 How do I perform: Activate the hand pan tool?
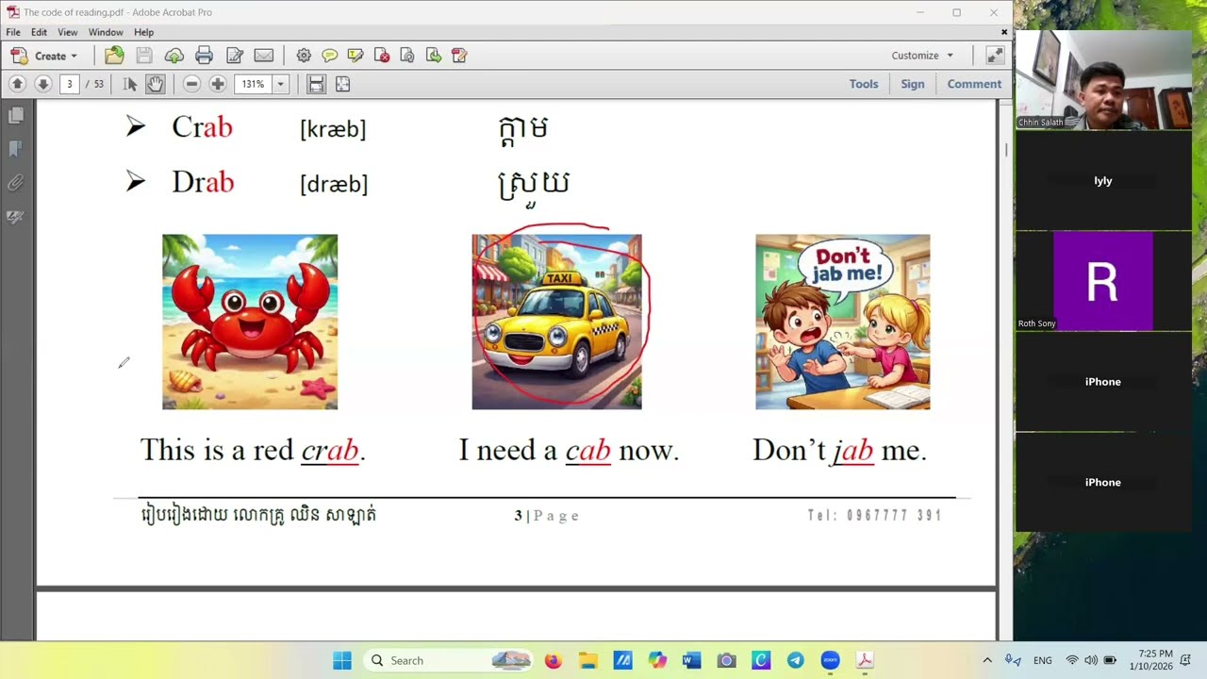pyautogui.click(x=155, y=84)
